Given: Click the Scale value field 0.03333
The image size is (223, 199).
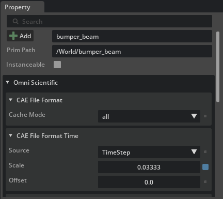Looking at the screenshot, I should [149, 167].
